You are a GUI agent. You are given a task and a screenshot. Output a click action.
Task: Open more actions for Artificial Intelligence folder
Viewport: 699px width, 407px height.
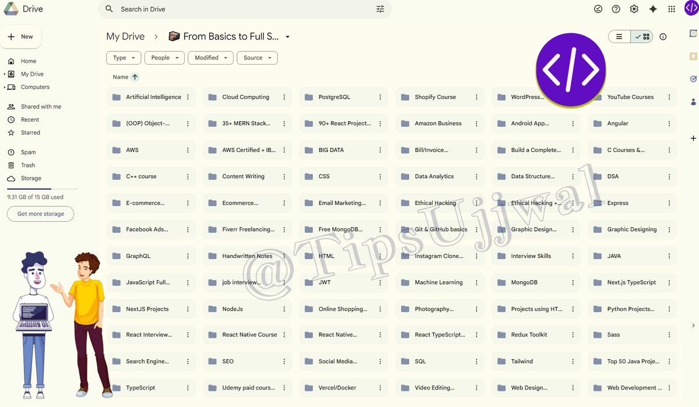tap(188, 97)
